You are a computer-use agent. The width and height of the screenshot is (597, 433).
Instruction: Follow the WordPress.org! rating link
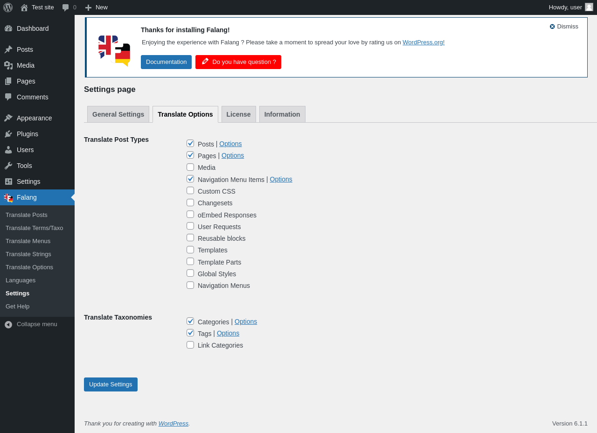tap(423, 42)
